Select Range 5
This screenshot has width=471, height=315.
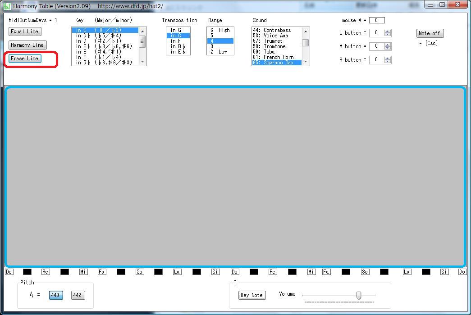point(220,36)
